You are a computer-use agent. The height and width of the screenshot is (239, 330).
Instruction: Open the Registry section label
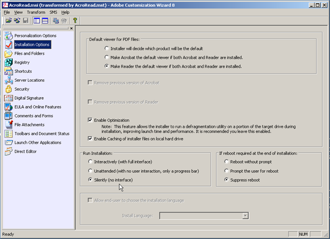pyautogui.click(x=22, y=62)
